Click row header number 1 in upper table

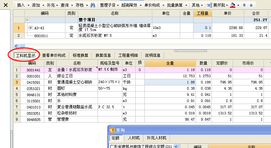(19, 28)
